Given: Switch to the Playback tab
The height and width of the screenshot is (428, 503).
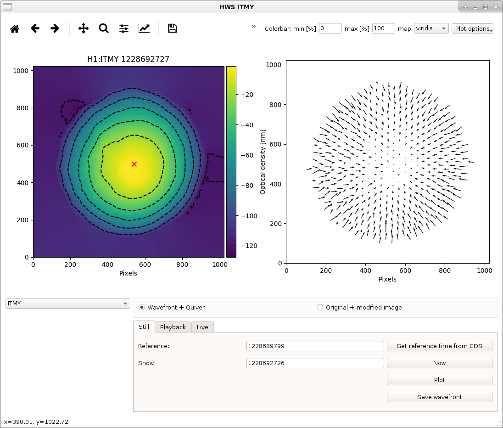Looking at the screenshot, I should [x=173, y=327].
